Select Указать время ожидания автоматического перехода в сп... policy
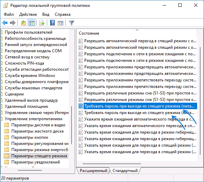This screenshot has width=204, height=182. click(x=140, y=126)
